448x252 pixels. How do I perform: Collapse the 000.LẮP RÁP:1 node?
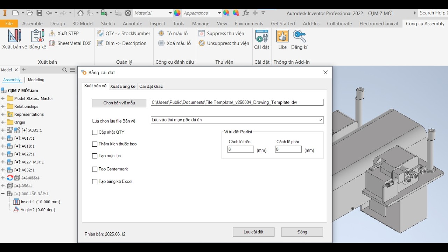coord(3,194)
